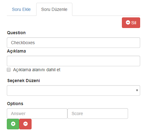This screenshot has width=142, height=139.
Task: Click the Question label
Action: click(16, 33)
